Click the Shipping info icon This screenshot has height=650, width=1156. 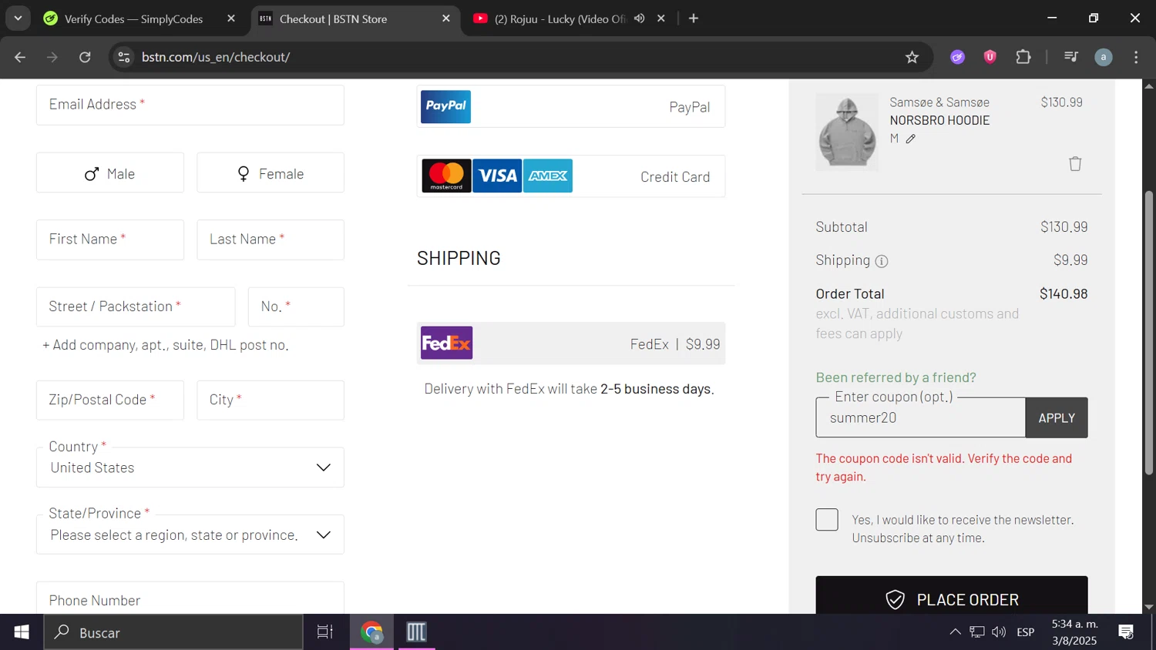[x=882, y=261]
